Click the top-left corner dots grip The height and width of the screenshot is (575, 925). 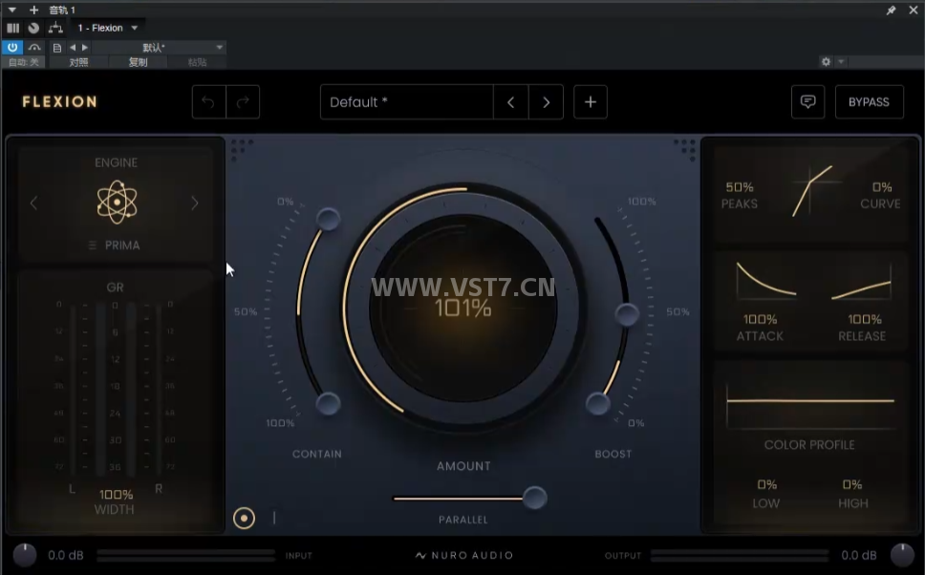(x=241, y=149)
